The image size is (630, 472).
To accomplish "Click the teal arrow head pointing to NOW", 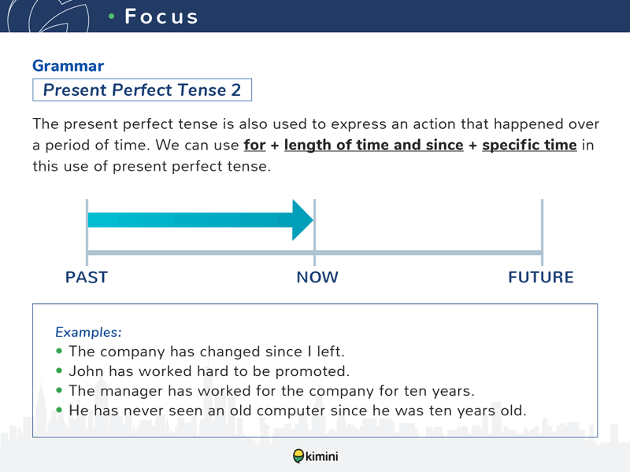I will 302,220.
